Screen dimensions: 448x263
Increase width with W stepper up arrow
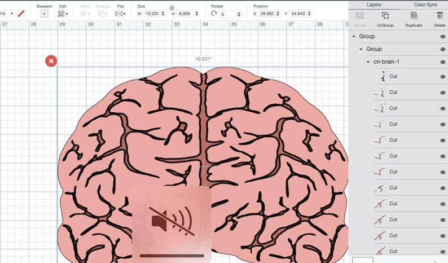(x=163, y=12)
